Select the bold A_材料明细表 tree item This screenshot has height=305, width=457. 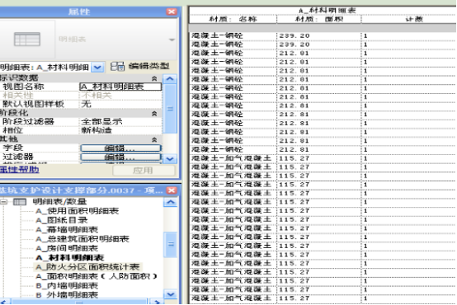[x=69, y=257]
